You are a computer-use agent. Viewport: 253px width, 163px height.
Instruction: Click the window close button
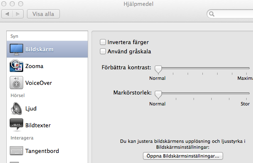4,4
